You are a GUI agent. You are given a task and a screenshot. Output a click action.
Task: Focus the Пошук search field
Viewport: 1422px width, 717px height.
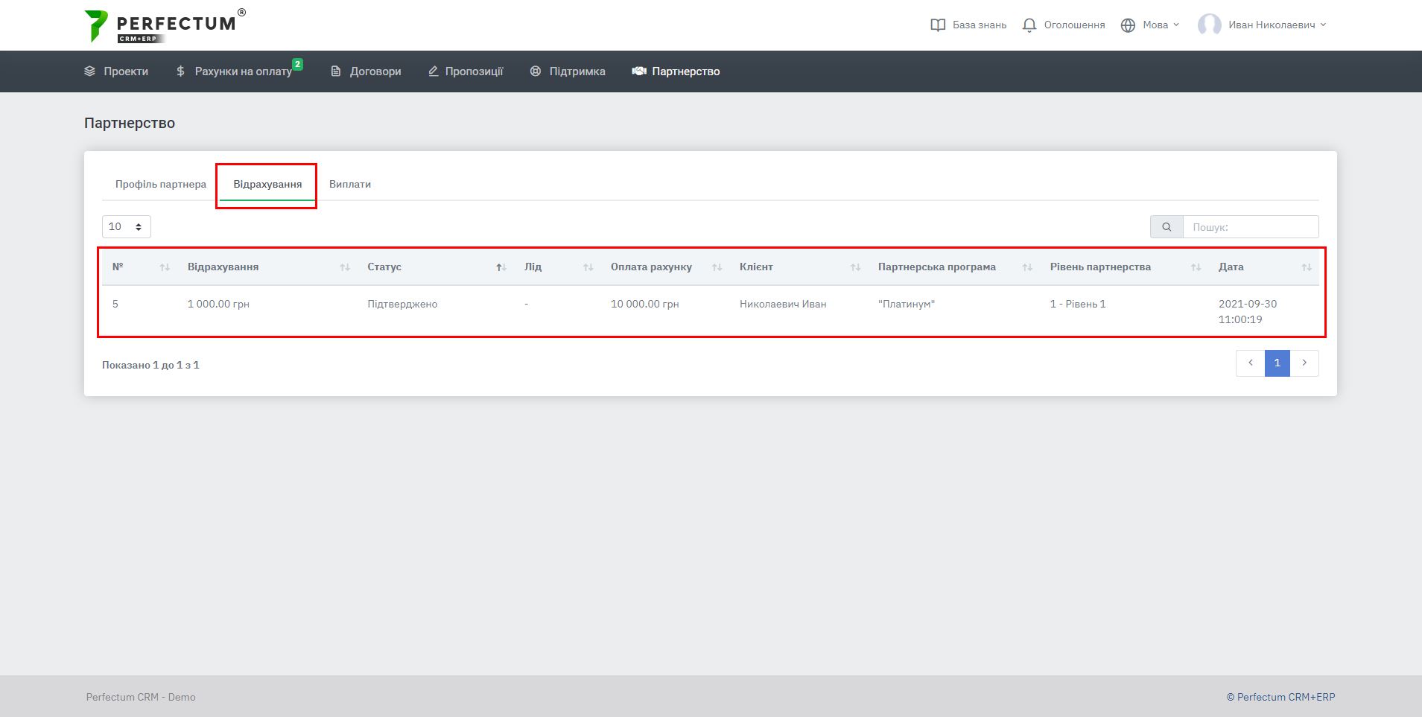[1250, 227]
